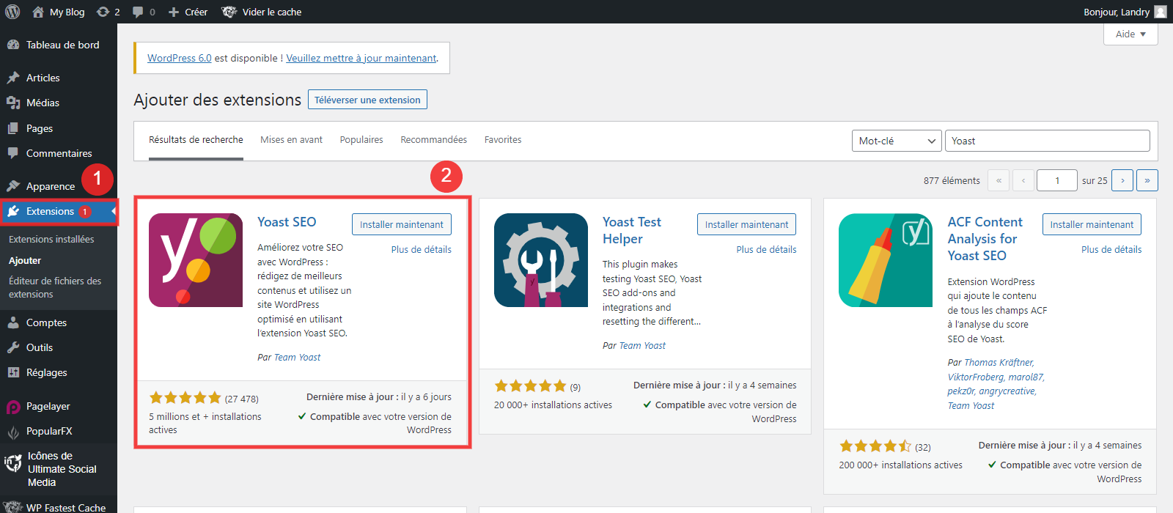Switch to Résultats de recherche tab
The width and height of the screenshot is (1173, 513).
pos(196,139)
